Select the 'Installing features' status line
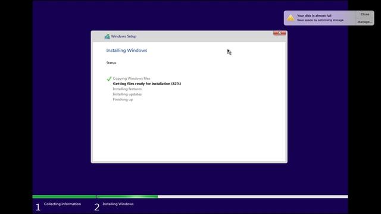381x214 pixels. tap(127, 89)
